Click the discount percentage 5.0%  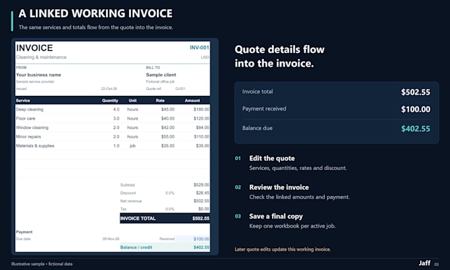pyautogui.click(x=170, y=193)
